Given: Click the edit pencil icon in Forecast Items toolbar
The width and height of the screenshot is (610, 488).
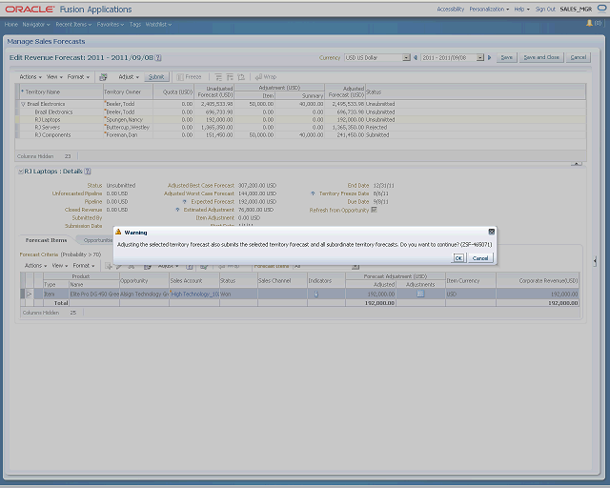Looking at the screenshot, I should point(119,266).
